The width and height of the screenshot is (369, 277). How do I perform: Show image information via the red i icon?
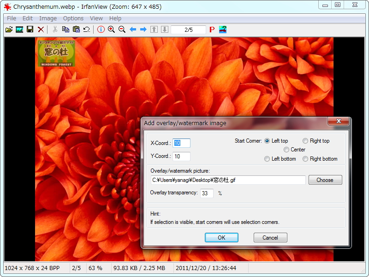101,30
